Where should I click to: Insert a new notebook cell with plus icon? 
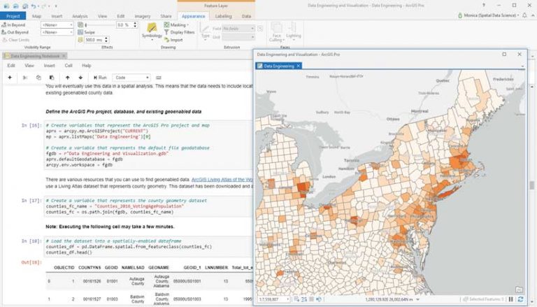click(10, 78)
